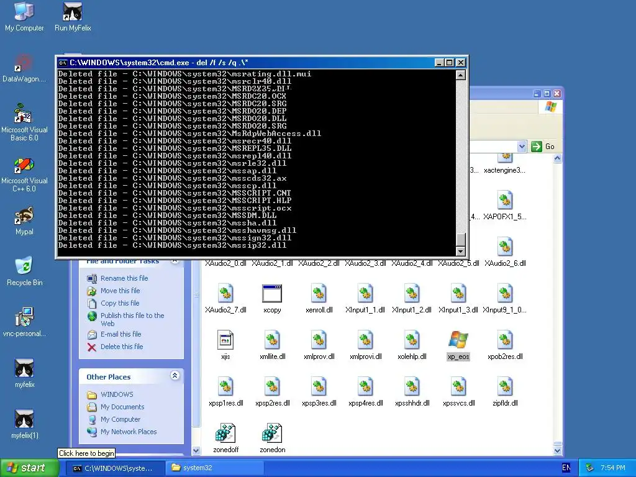Open the Start menu
Image resolution: width=636 pixels, height=477 pixels.
pyautogui.click(x=29, y=468)
